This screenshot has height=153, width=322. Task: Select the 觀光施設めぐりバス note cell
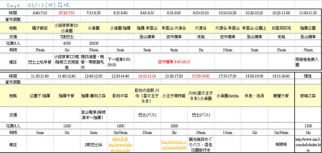201,144
